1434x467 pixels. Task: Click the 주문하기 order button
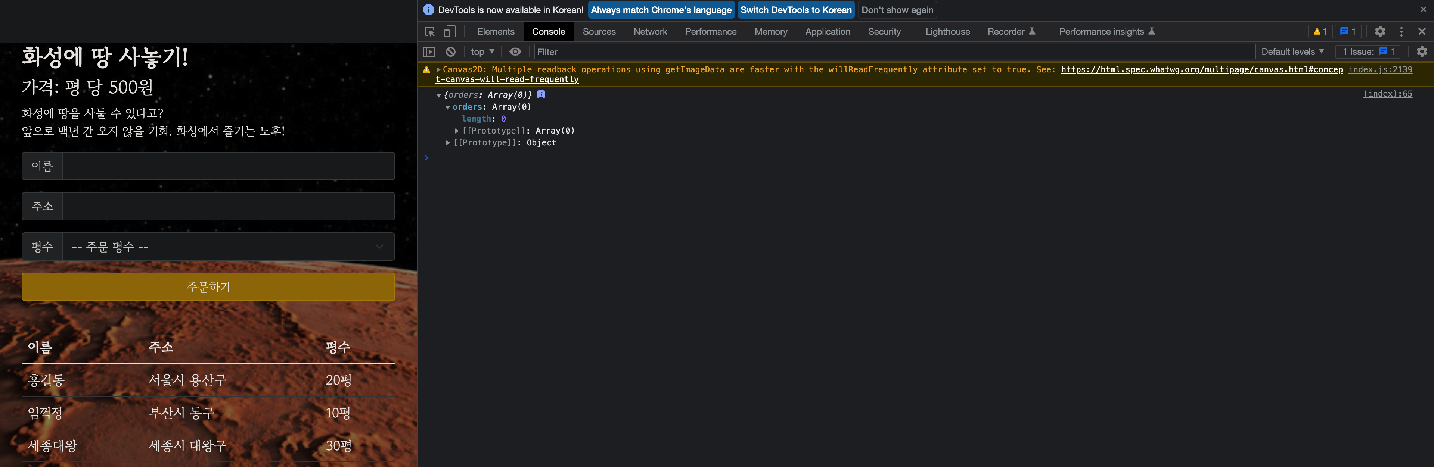tap(208, 286)
